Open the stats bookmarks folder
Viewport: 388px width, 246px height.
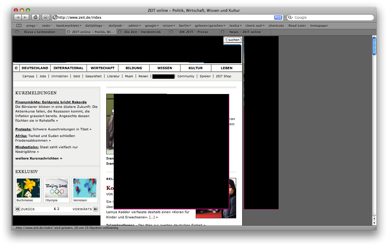click(47, 26)
